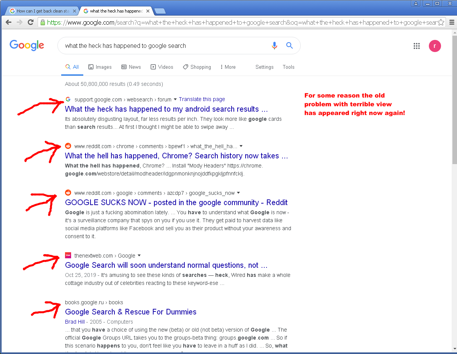Switch to Videos results
The width and height of the screenshot is (457, 354).
(162, 67)
